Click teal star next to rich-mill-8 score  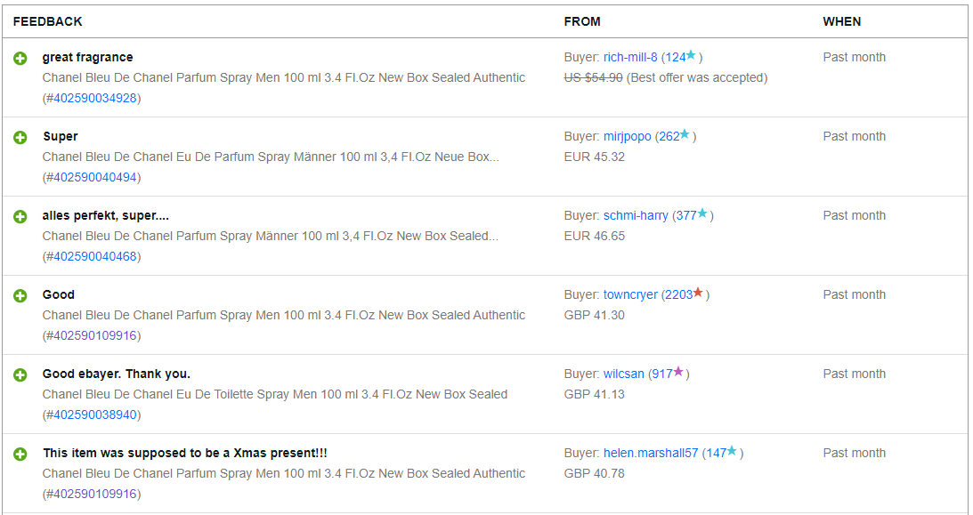pos(692,55)
